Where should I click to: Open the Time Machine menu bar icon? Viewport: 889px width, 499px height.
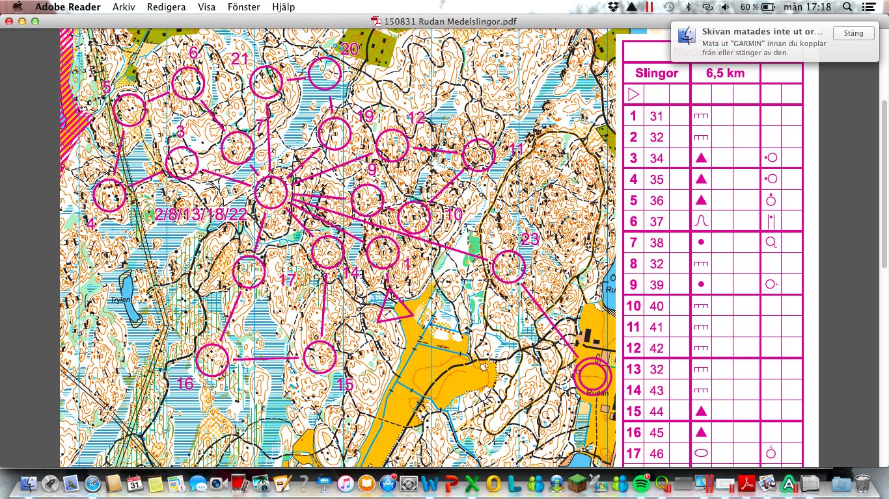pos(669,7)
